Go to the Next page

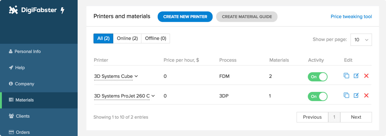coord(356,117)
